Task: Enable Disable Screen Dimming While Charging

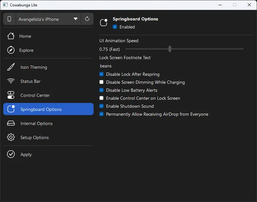Action: coord(101,82)
